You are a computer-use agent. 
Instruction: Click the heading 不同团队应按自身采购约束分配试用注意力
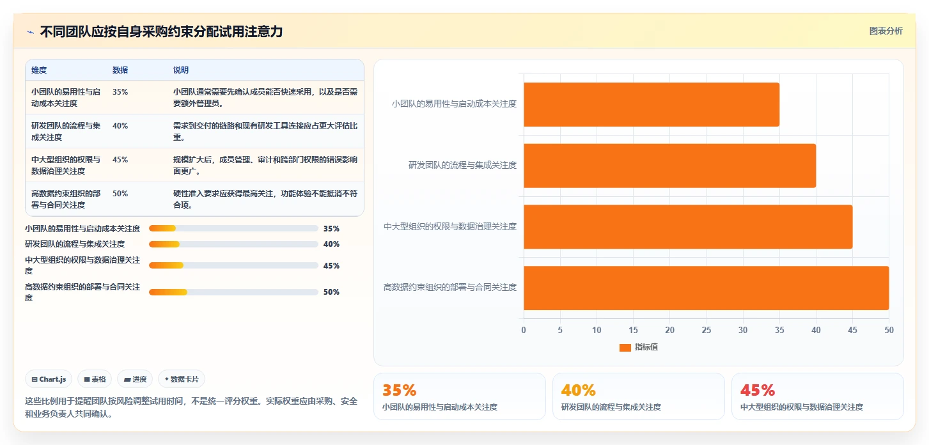coord(161,32)
